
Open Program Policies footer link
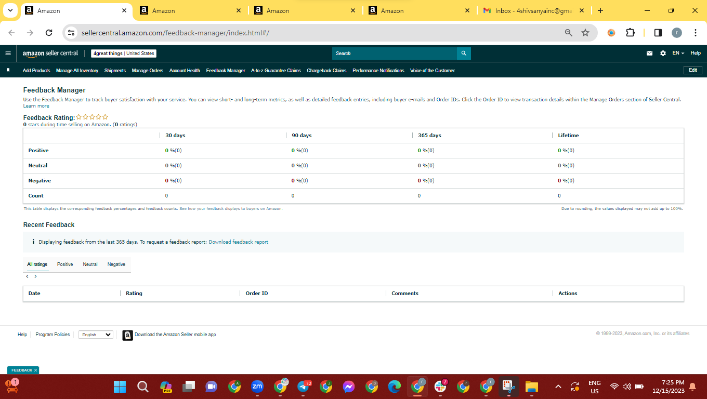tap(53, 335)
